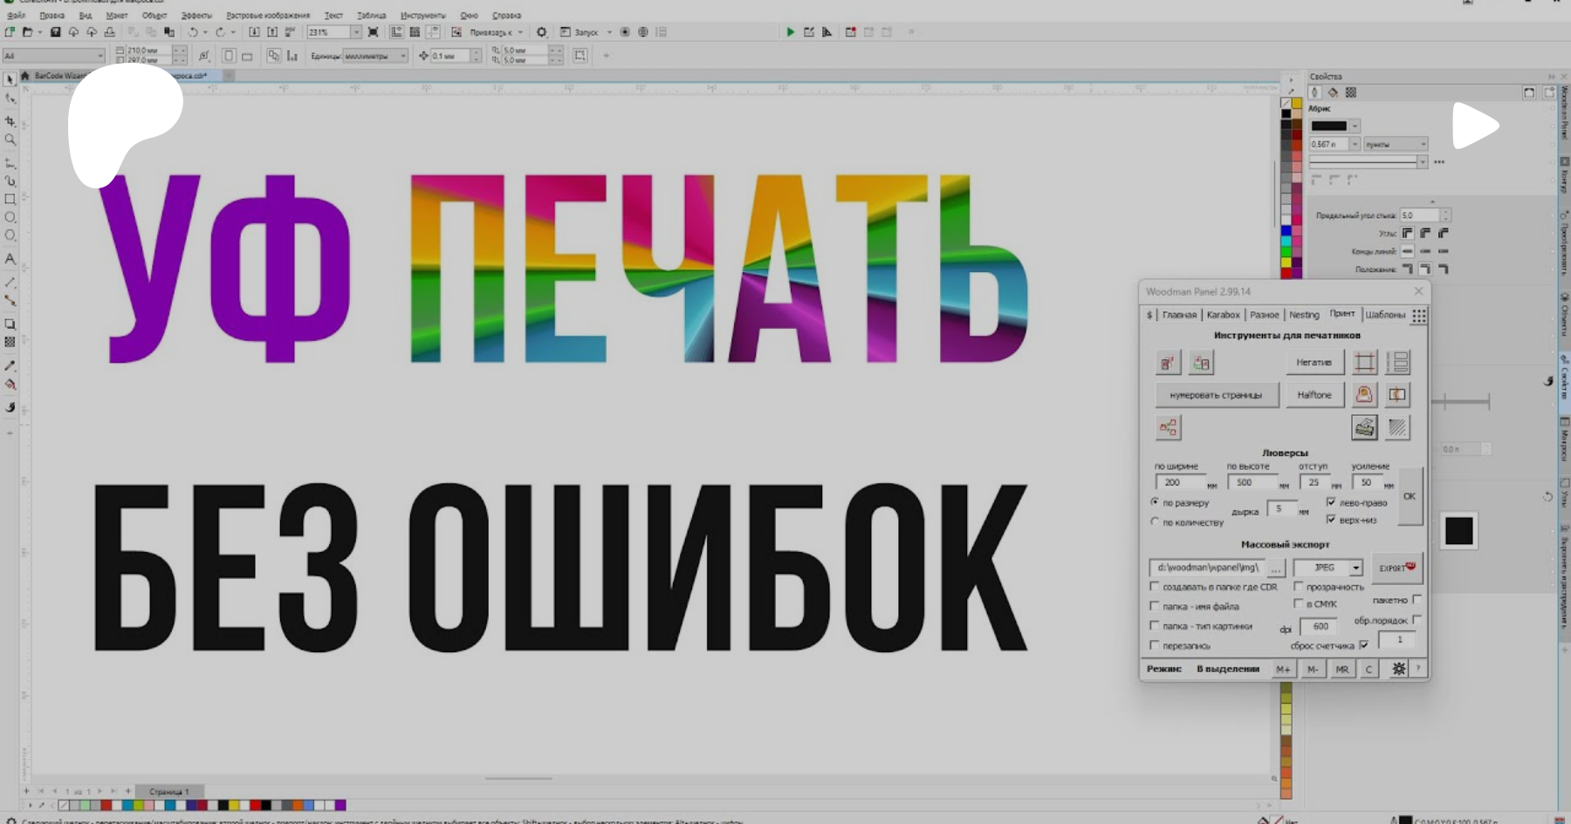
Task: Select the Eyedropper tool
Action: [10, 365]
